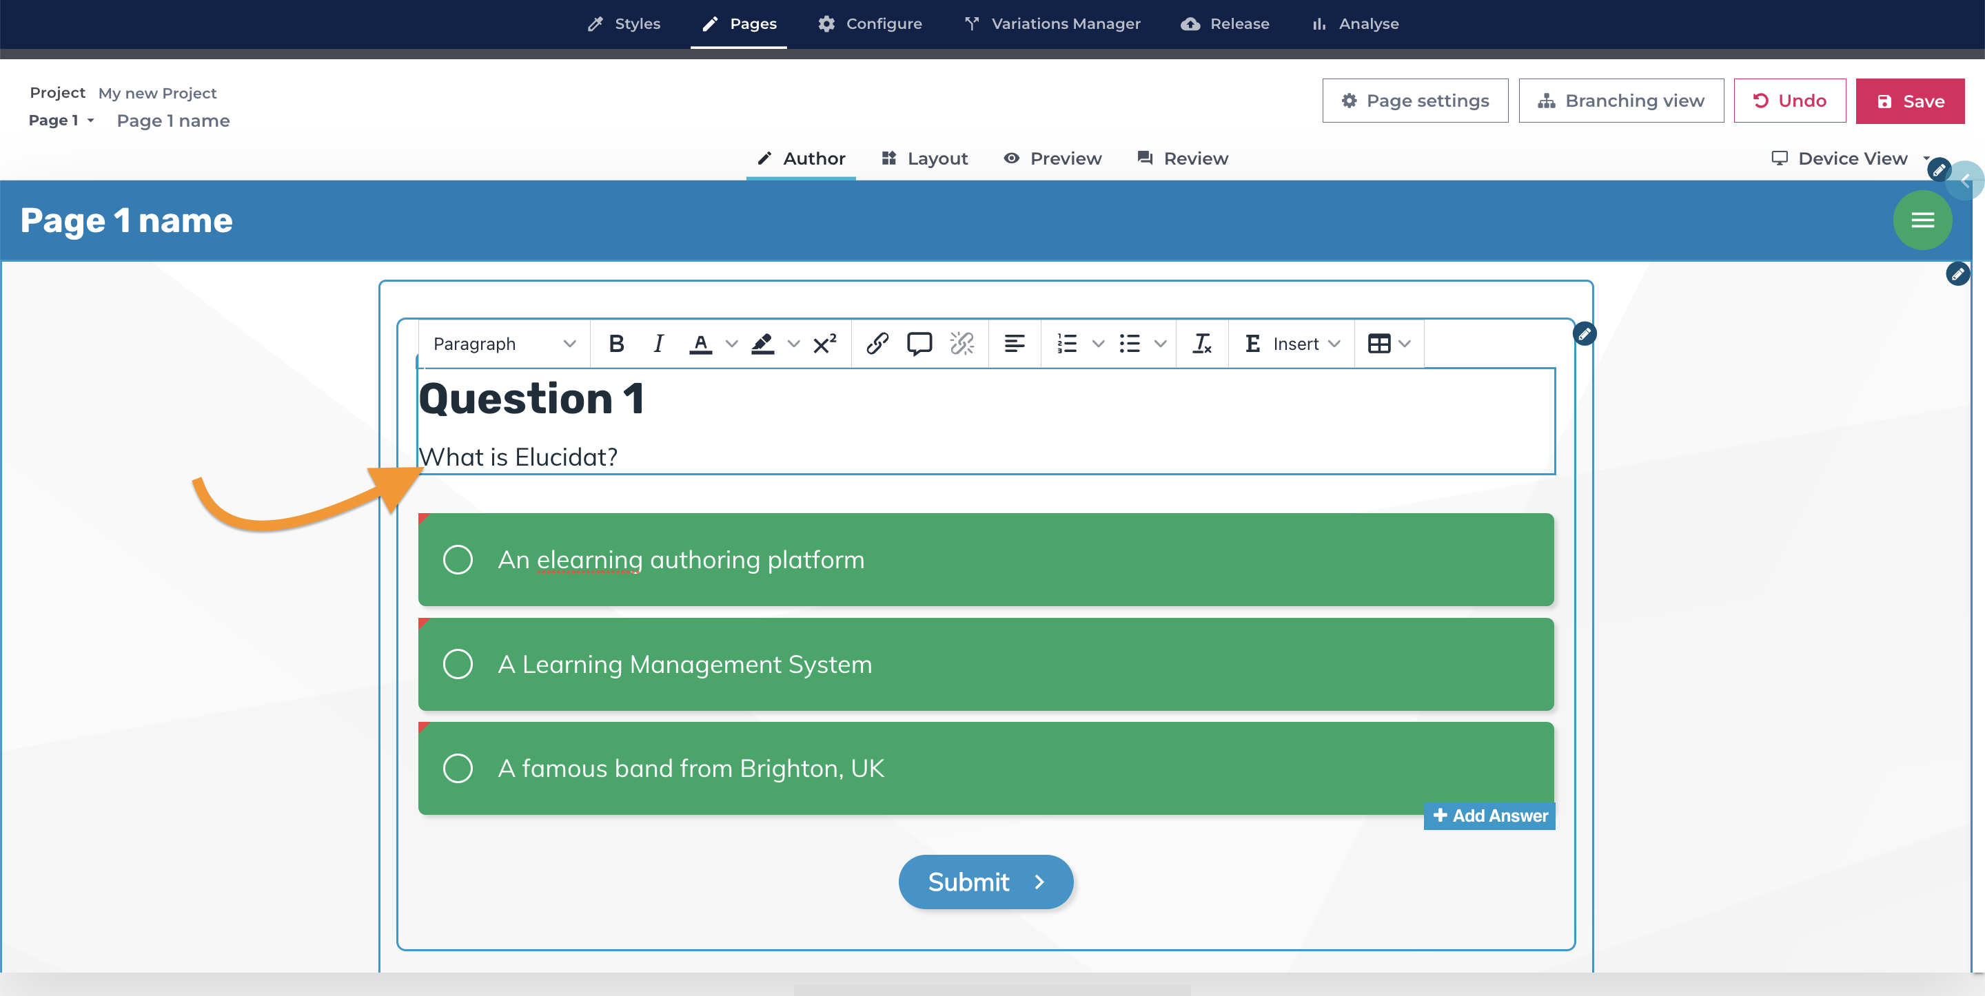The image size is (1985, 996).
Task: Expand the numbered list style arrow
Action: pos(1098,344)
